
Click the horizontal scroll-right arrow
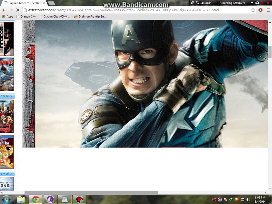(x=266, y=193)
